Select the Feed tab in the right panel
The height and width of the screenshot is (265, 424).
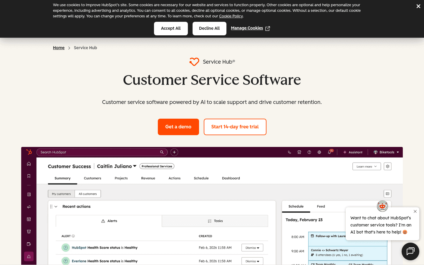(x=321, y=206)
